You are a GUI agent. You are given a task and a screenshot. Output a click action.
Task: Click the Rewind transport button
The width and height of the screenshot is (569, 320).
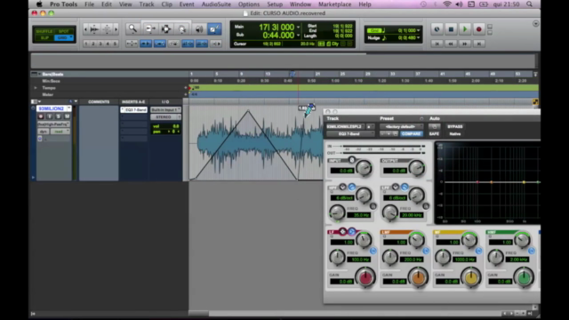(x=451, y=44)
